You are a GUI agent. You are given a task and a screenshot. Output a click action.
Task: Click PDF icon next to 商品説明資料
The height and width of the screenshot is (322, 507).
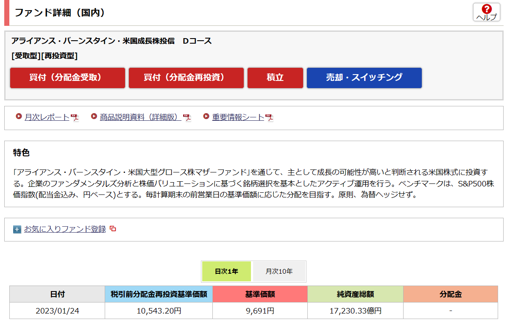[x=187, y=117]
